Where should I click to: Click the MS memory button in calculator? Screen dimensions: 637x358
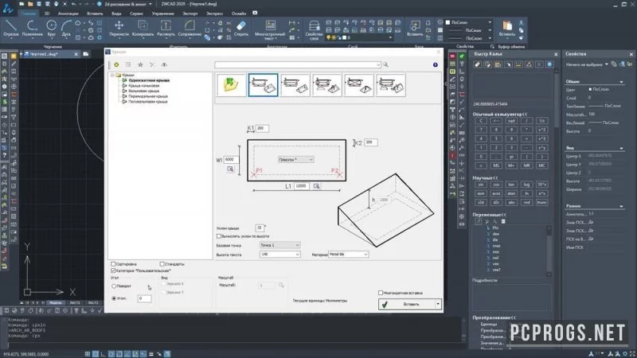(496, 165)
